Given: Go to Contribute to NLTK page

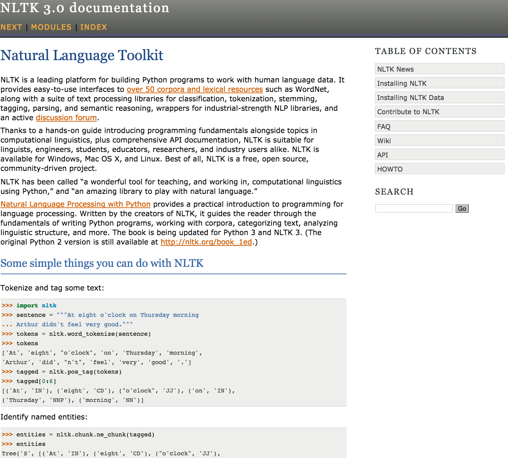Looking at the screenshot, I should pos(408,112).
